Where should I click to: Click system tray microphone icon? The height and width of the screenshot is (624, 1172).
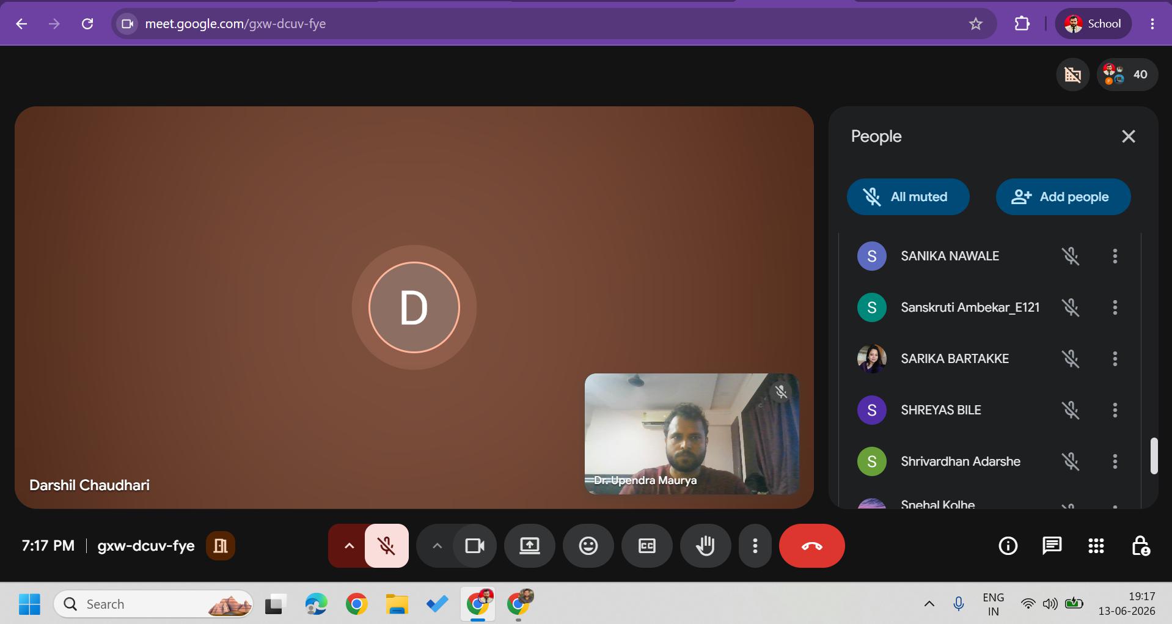pos(958,604)
